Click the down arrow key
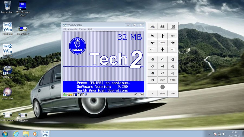244x137 pixels. coord(162,50)
